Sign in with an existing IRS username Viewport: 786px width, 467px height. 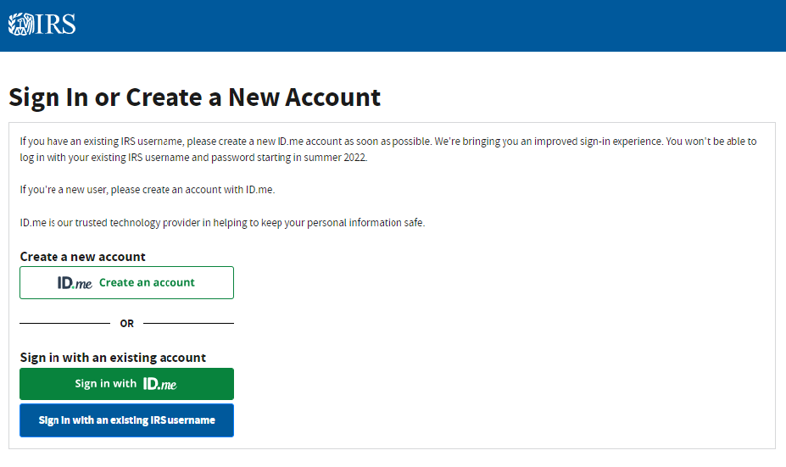pyautogui.click(x=126, y=420)
